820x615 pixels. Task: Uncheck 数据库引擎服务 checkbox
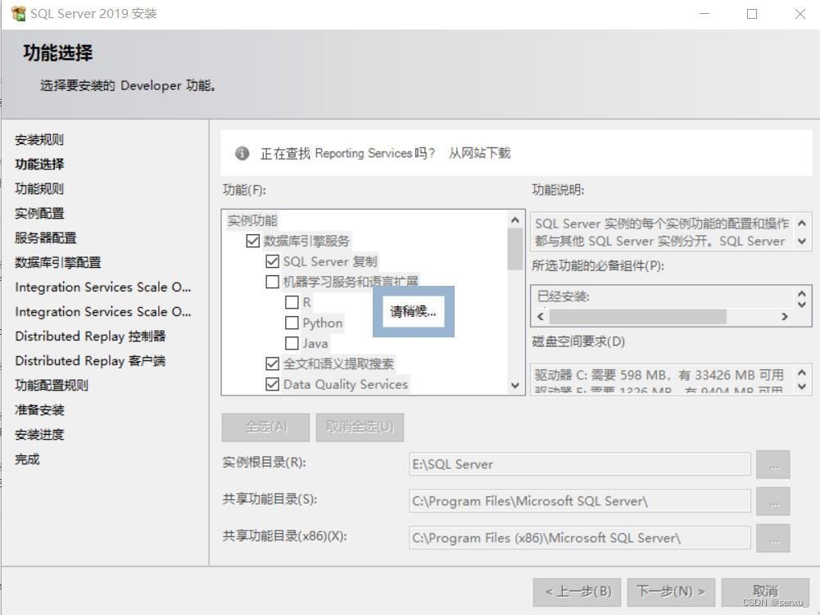coord(252,241)
